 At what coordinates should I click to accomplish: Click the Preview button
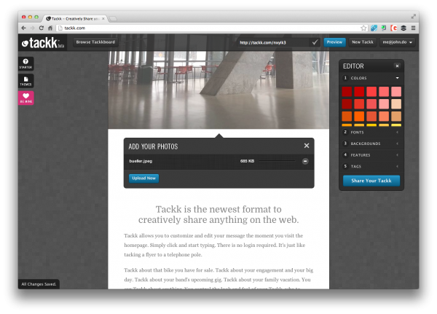point(334,42)
